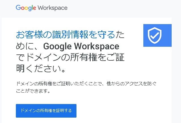The height and width of the screenshot is (123, 181).
Task: Click the black ため text ending the first heading line
Action: pyautogui.click(x=120, y=35)
